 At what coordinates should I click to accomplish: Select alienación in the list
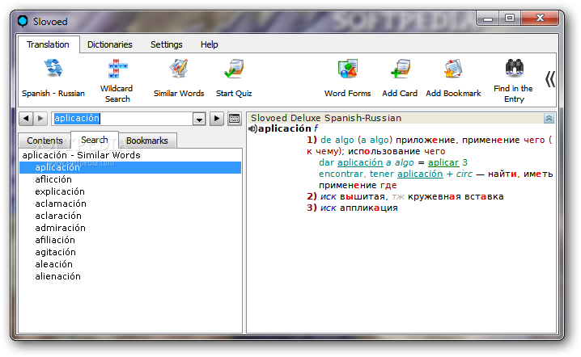[57, 276]
